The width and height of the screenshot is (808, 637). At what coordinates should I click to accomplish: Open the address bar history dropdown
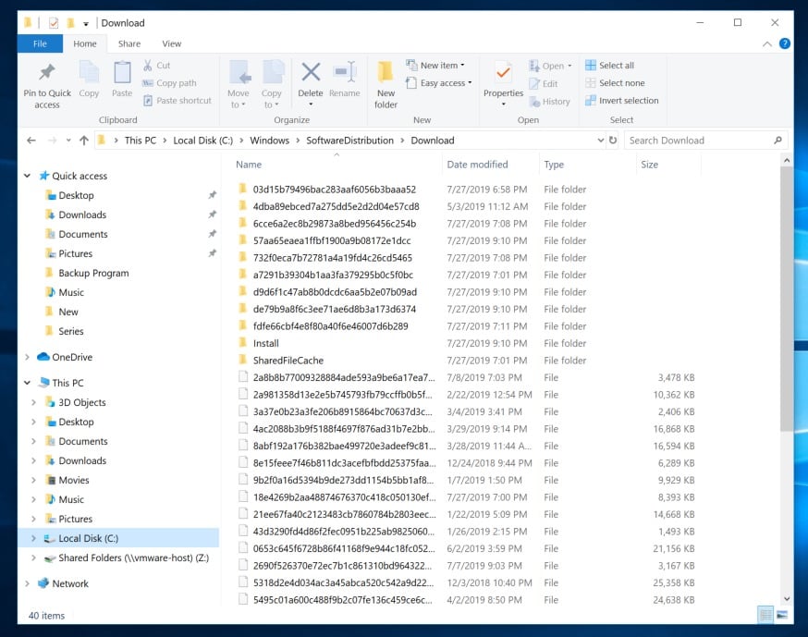[x=600, y=141]
